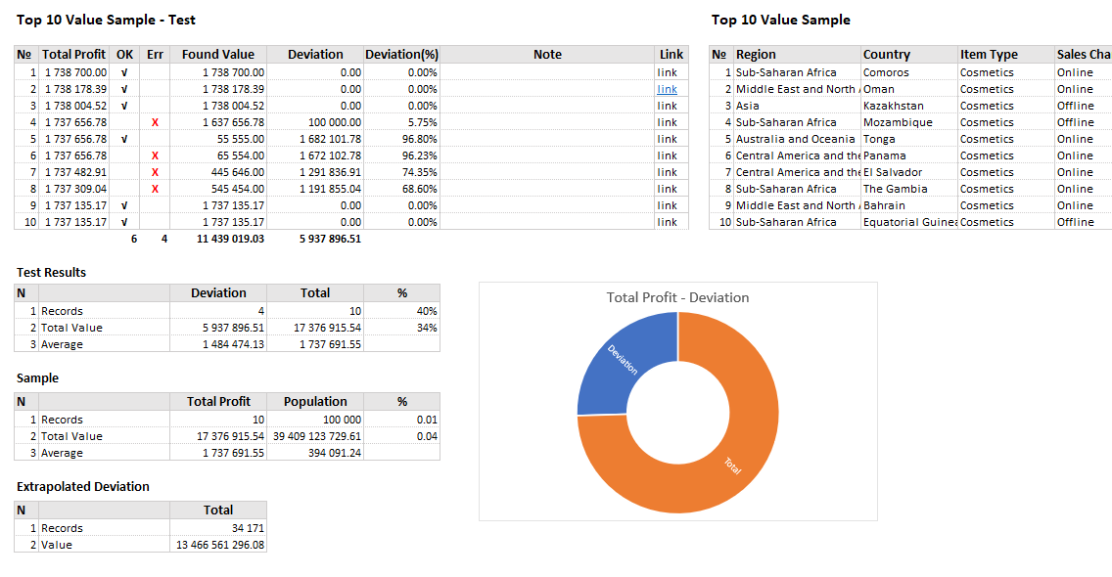Click the 'Deviation(%)' column header

tap(401, 55)
